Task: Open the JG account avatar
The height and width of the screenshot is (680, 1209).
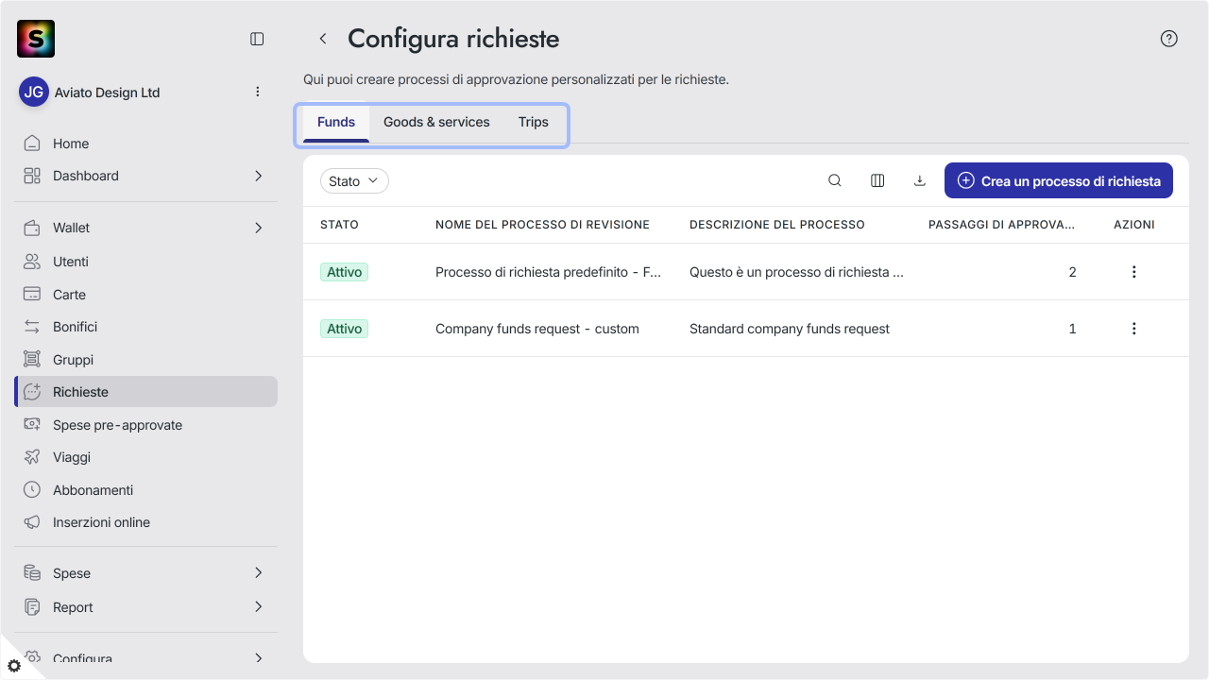Action: [x=34, y=92]
